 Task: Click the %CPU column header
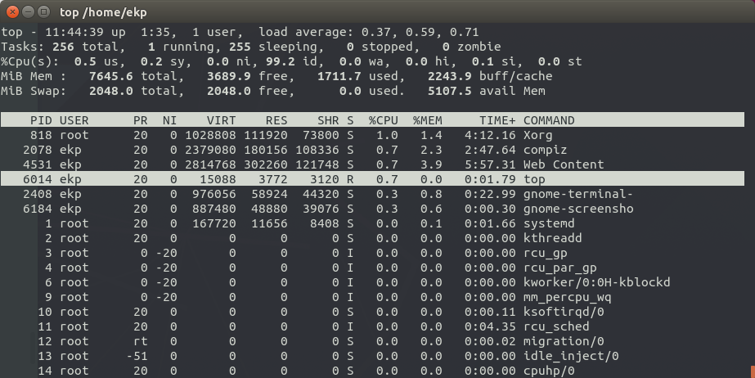tap(384, 120)
